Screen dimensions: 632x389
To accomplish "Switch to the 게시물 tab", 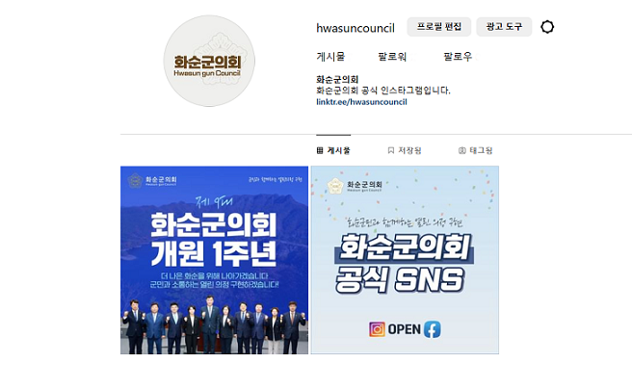I will [333, 150].
